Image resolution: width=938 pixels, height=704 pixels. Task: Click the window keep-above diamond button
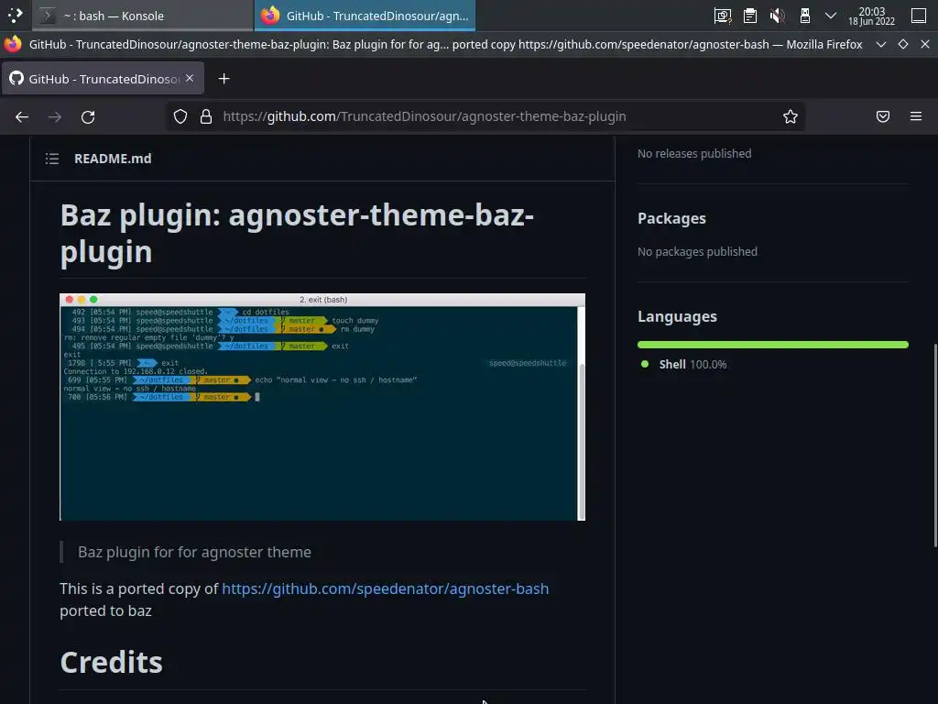(902, 44)
